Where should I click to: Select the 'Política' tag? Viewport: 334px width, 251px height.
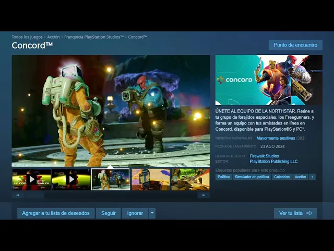pyautogui.click(x=224, y=177)
